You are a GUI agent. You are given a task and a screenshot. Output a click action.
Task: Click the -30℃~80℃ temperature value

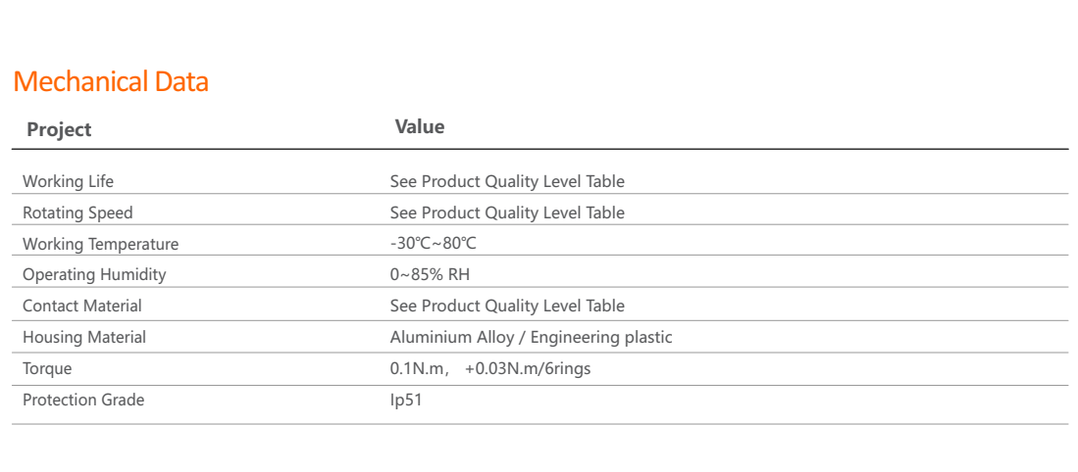click(433, 244)
